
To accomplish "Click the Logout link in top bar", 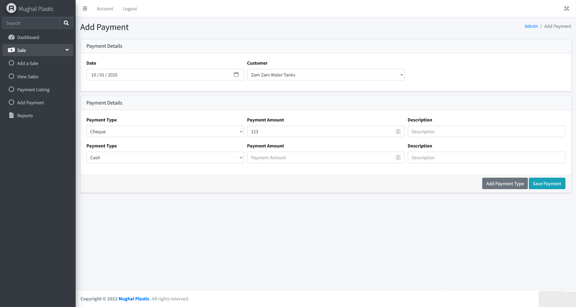I will coord(130,9).
